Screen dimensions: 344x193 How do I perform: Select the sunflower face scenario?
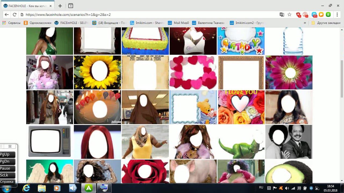pos(97,72)
